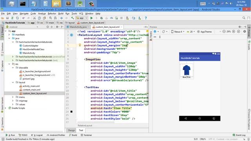Click the Cut scissors icon

[x=34, y=18]
